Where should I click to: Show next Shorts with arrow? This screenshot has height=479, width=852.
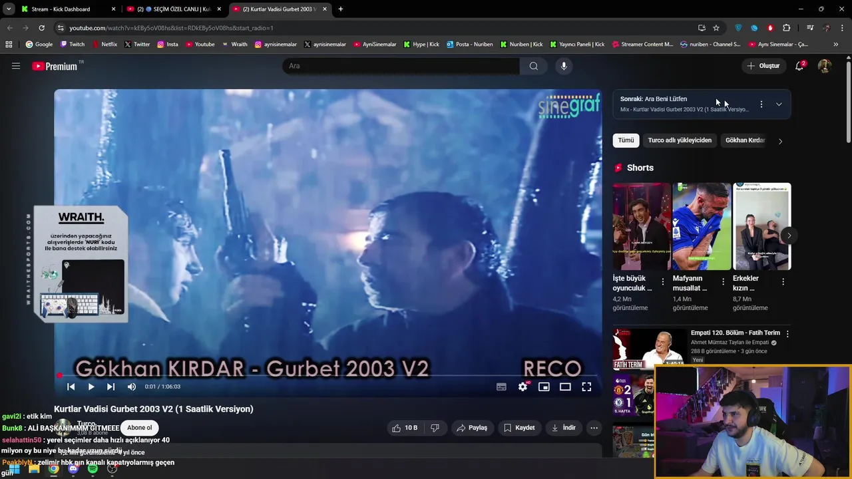coord(789,236)
